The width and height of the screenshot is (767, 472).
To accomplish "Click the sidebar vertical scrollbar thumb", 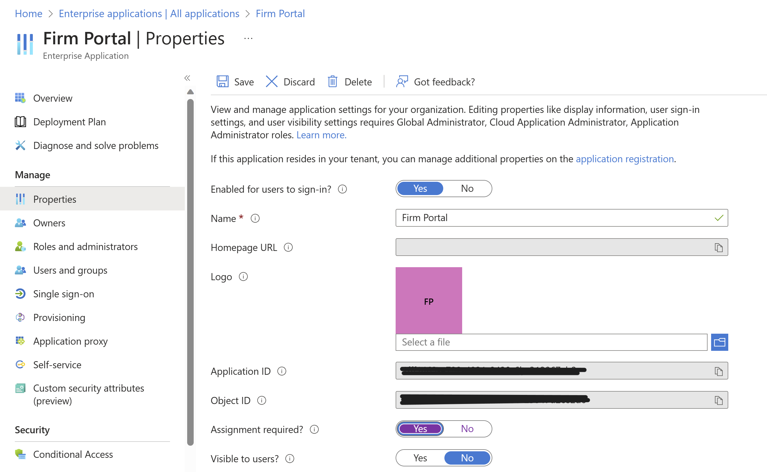I will click(x=190, y=272).
